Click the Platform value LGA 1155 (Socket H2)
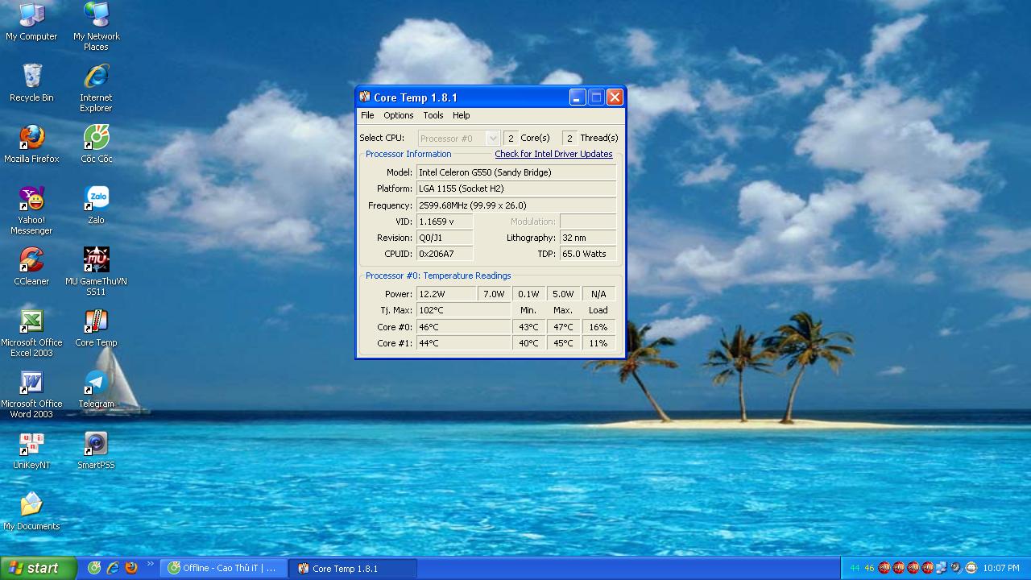Screen dimensions: 1031x580 (516, 188)
